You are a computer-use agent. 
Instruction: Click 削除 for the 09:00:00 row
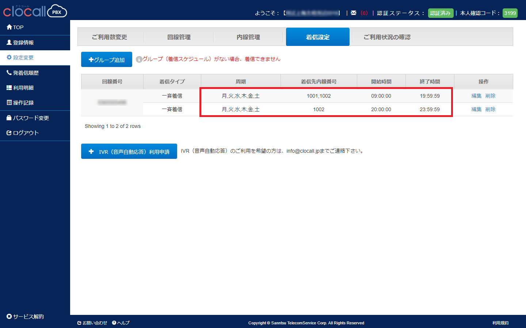coord(490,96)
